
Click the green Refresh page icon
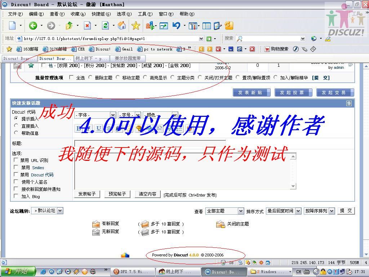[106, 26]
